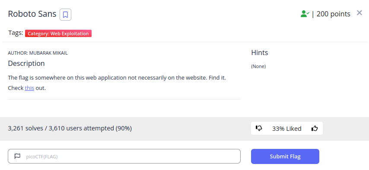Open the 'this' challenge link
Image resolution: width=369 pixels, height=170 pixels.
click(x=29, y=88)
